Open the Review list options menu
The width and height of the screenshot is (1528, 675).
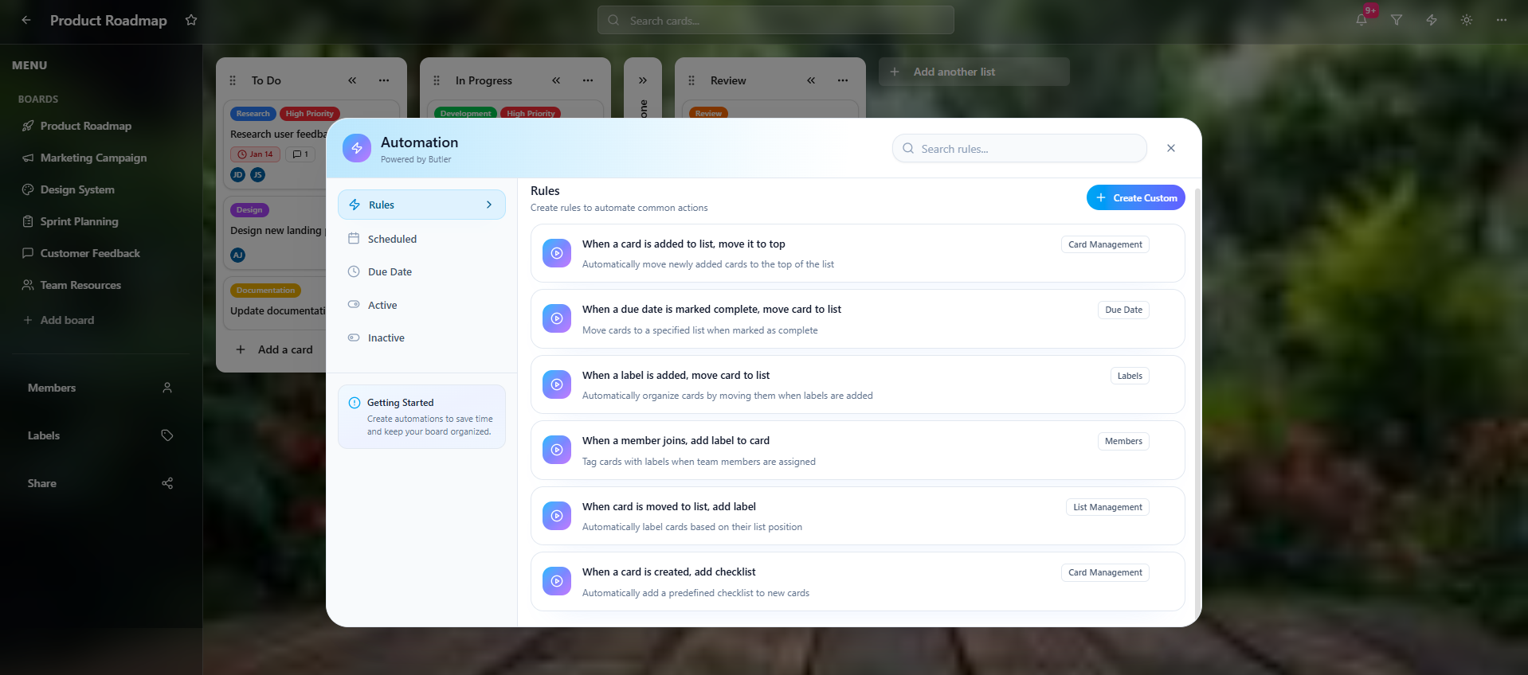click(x=843, y=80)
